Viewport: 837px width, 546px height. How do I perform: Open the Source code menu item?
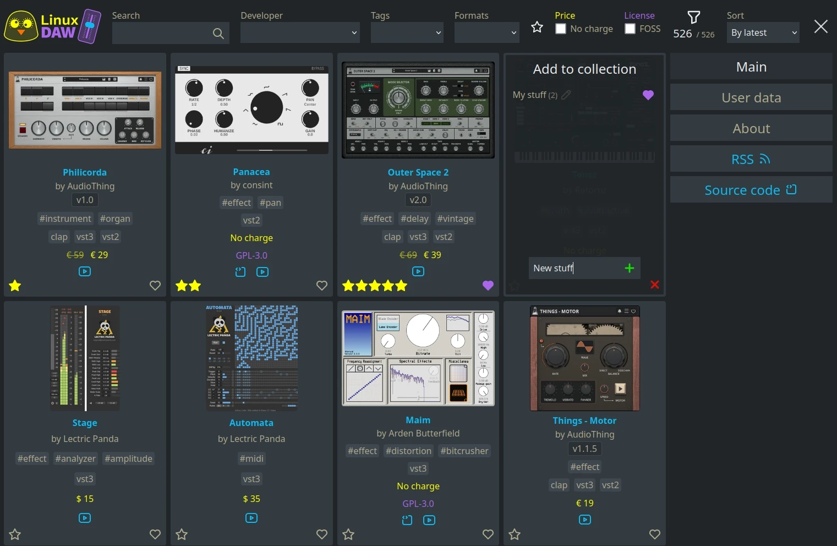[751, 190]
